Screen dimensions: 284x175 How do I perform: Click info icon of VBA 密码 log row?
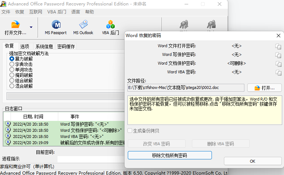coord(8,136)
